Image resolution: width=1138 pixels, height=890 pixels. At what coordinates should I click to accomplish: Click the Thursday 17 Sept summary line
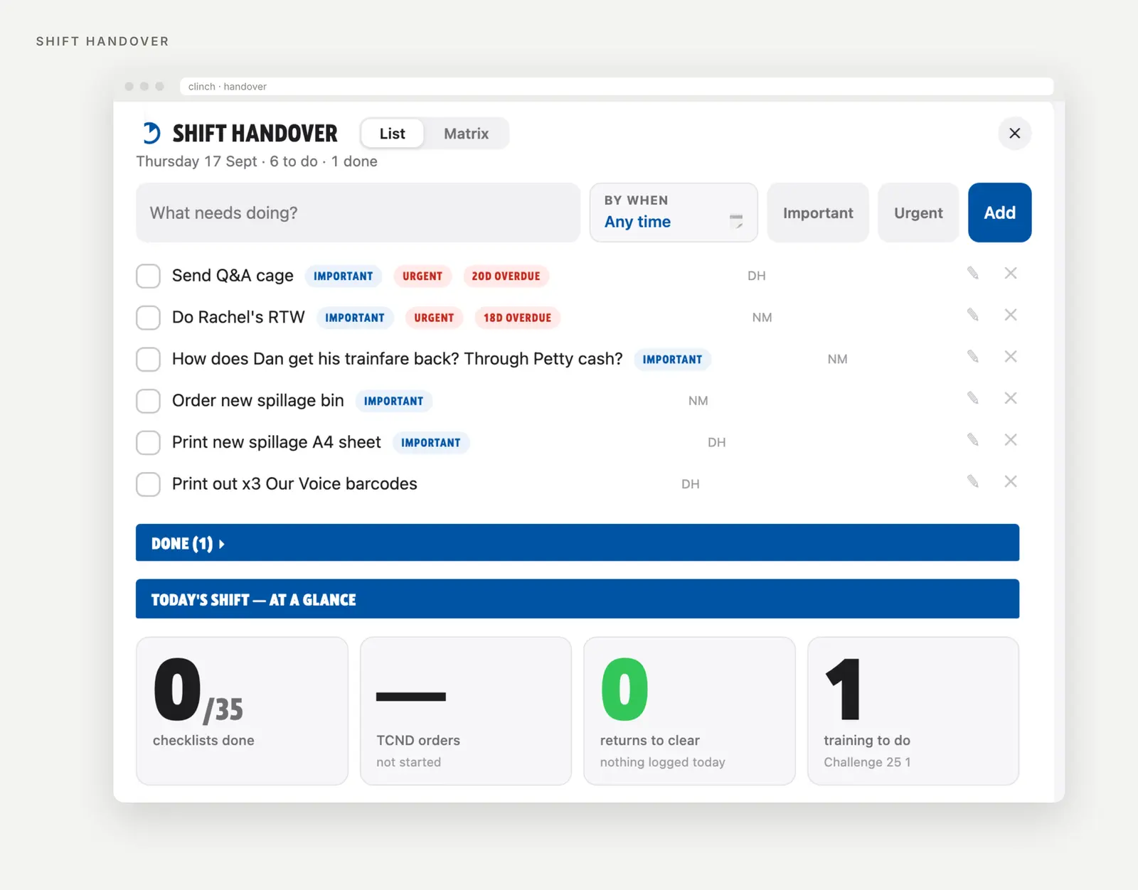257,161
